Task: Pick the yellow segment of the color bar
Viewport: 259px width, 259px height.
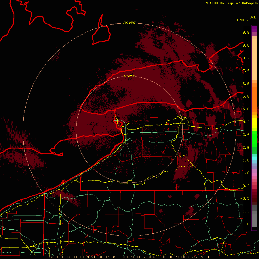Action: pyautogui.click(x=254, y=123)
